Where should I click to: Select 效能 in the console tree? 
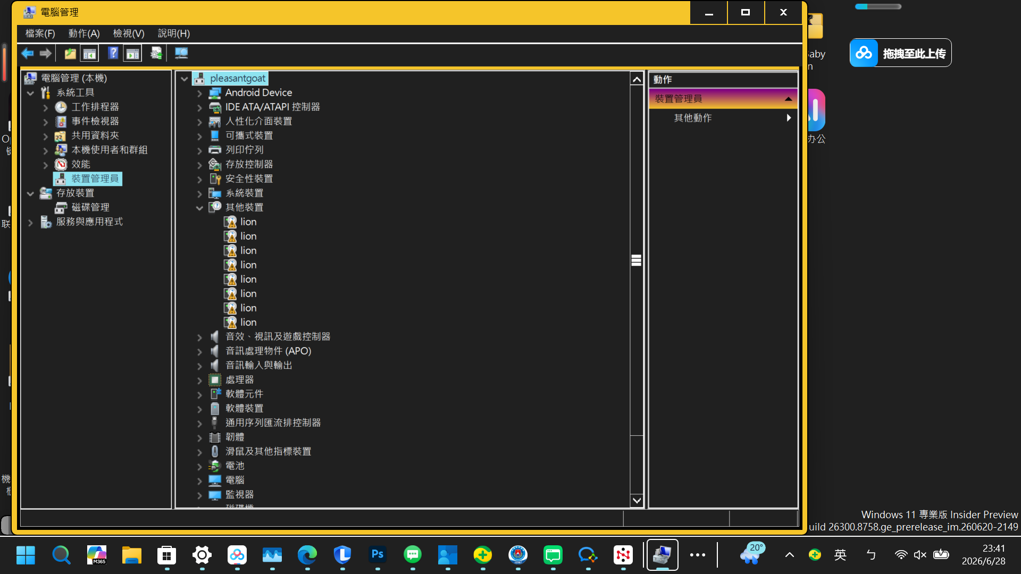[x=81, y=164]
